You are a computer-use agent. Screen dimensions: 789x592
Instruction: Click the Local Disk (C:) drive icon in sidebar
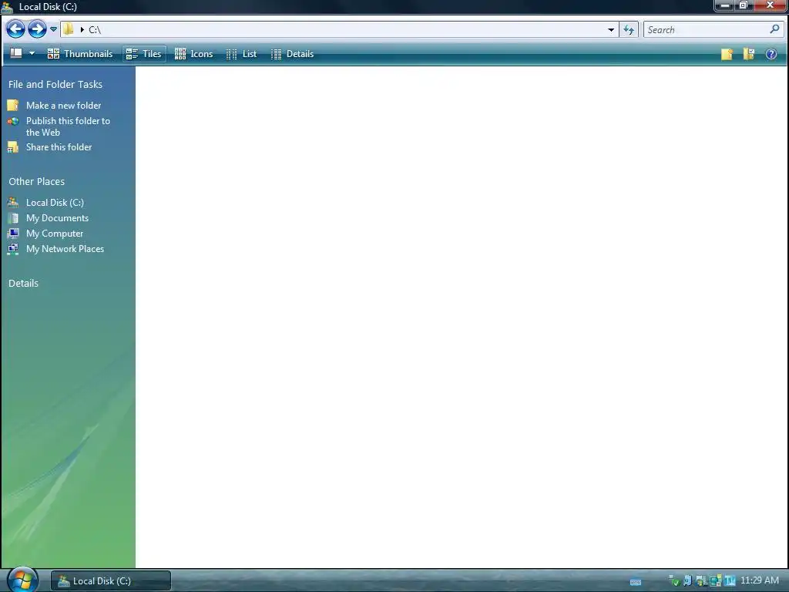click(x=12, y=203)
